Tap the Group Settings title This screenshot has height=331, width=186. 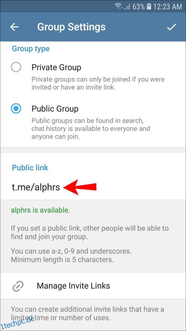(x=71, y=27)
